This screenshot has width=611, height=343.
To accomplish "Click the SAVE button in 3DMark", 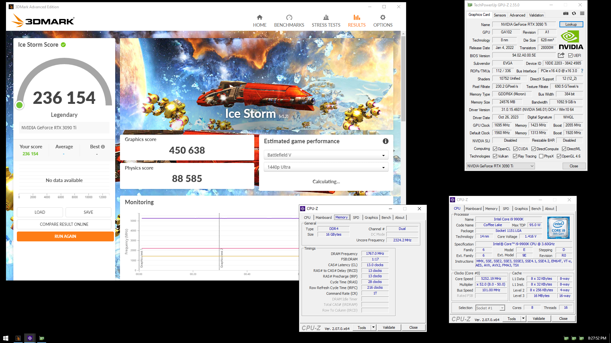I will (x=88, y=212).
